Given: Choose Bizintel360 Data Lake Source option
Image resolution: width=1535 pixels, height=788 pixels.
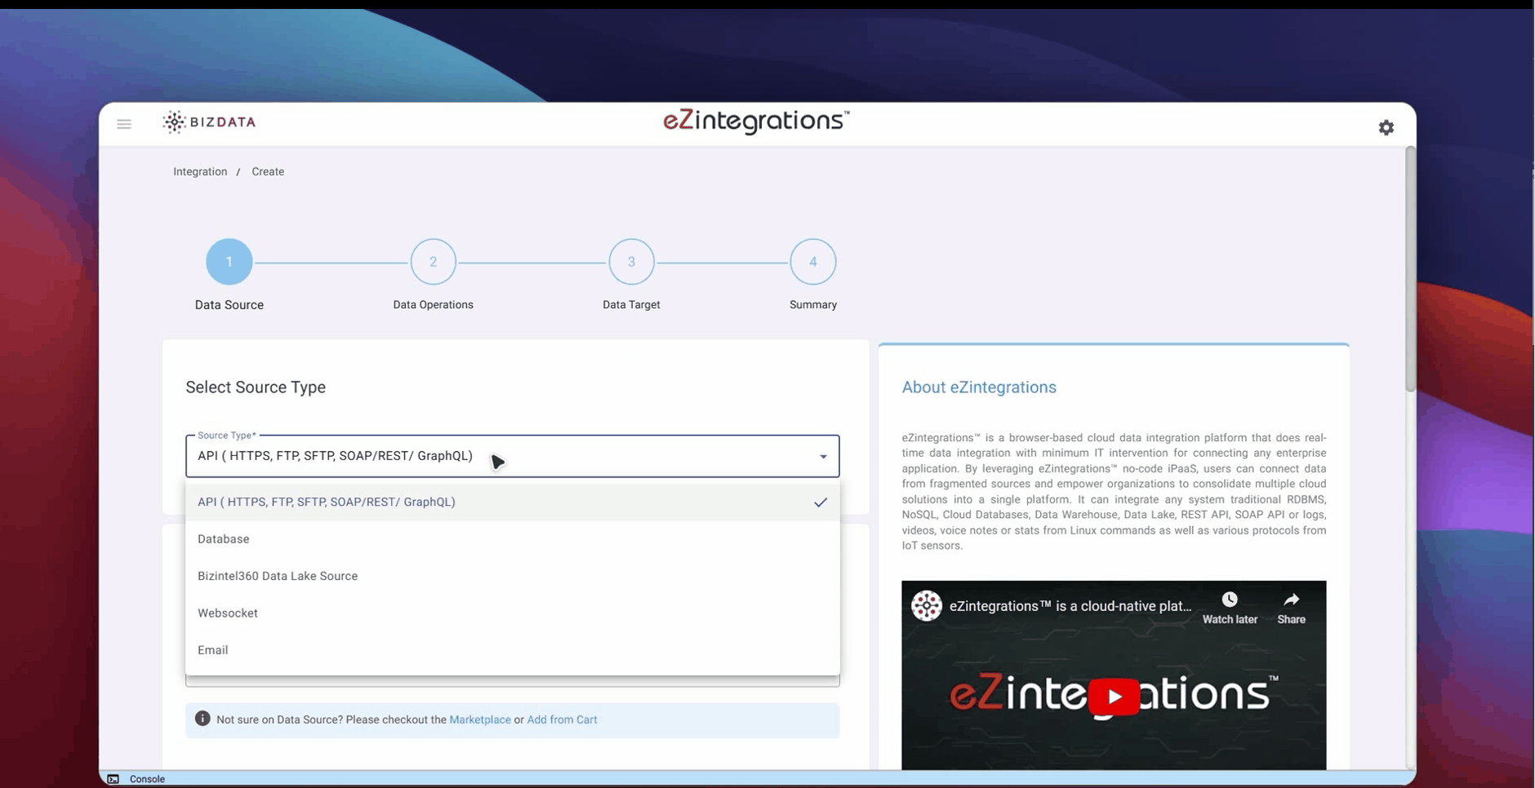Looking at the screenshot, I should point(278,575).
